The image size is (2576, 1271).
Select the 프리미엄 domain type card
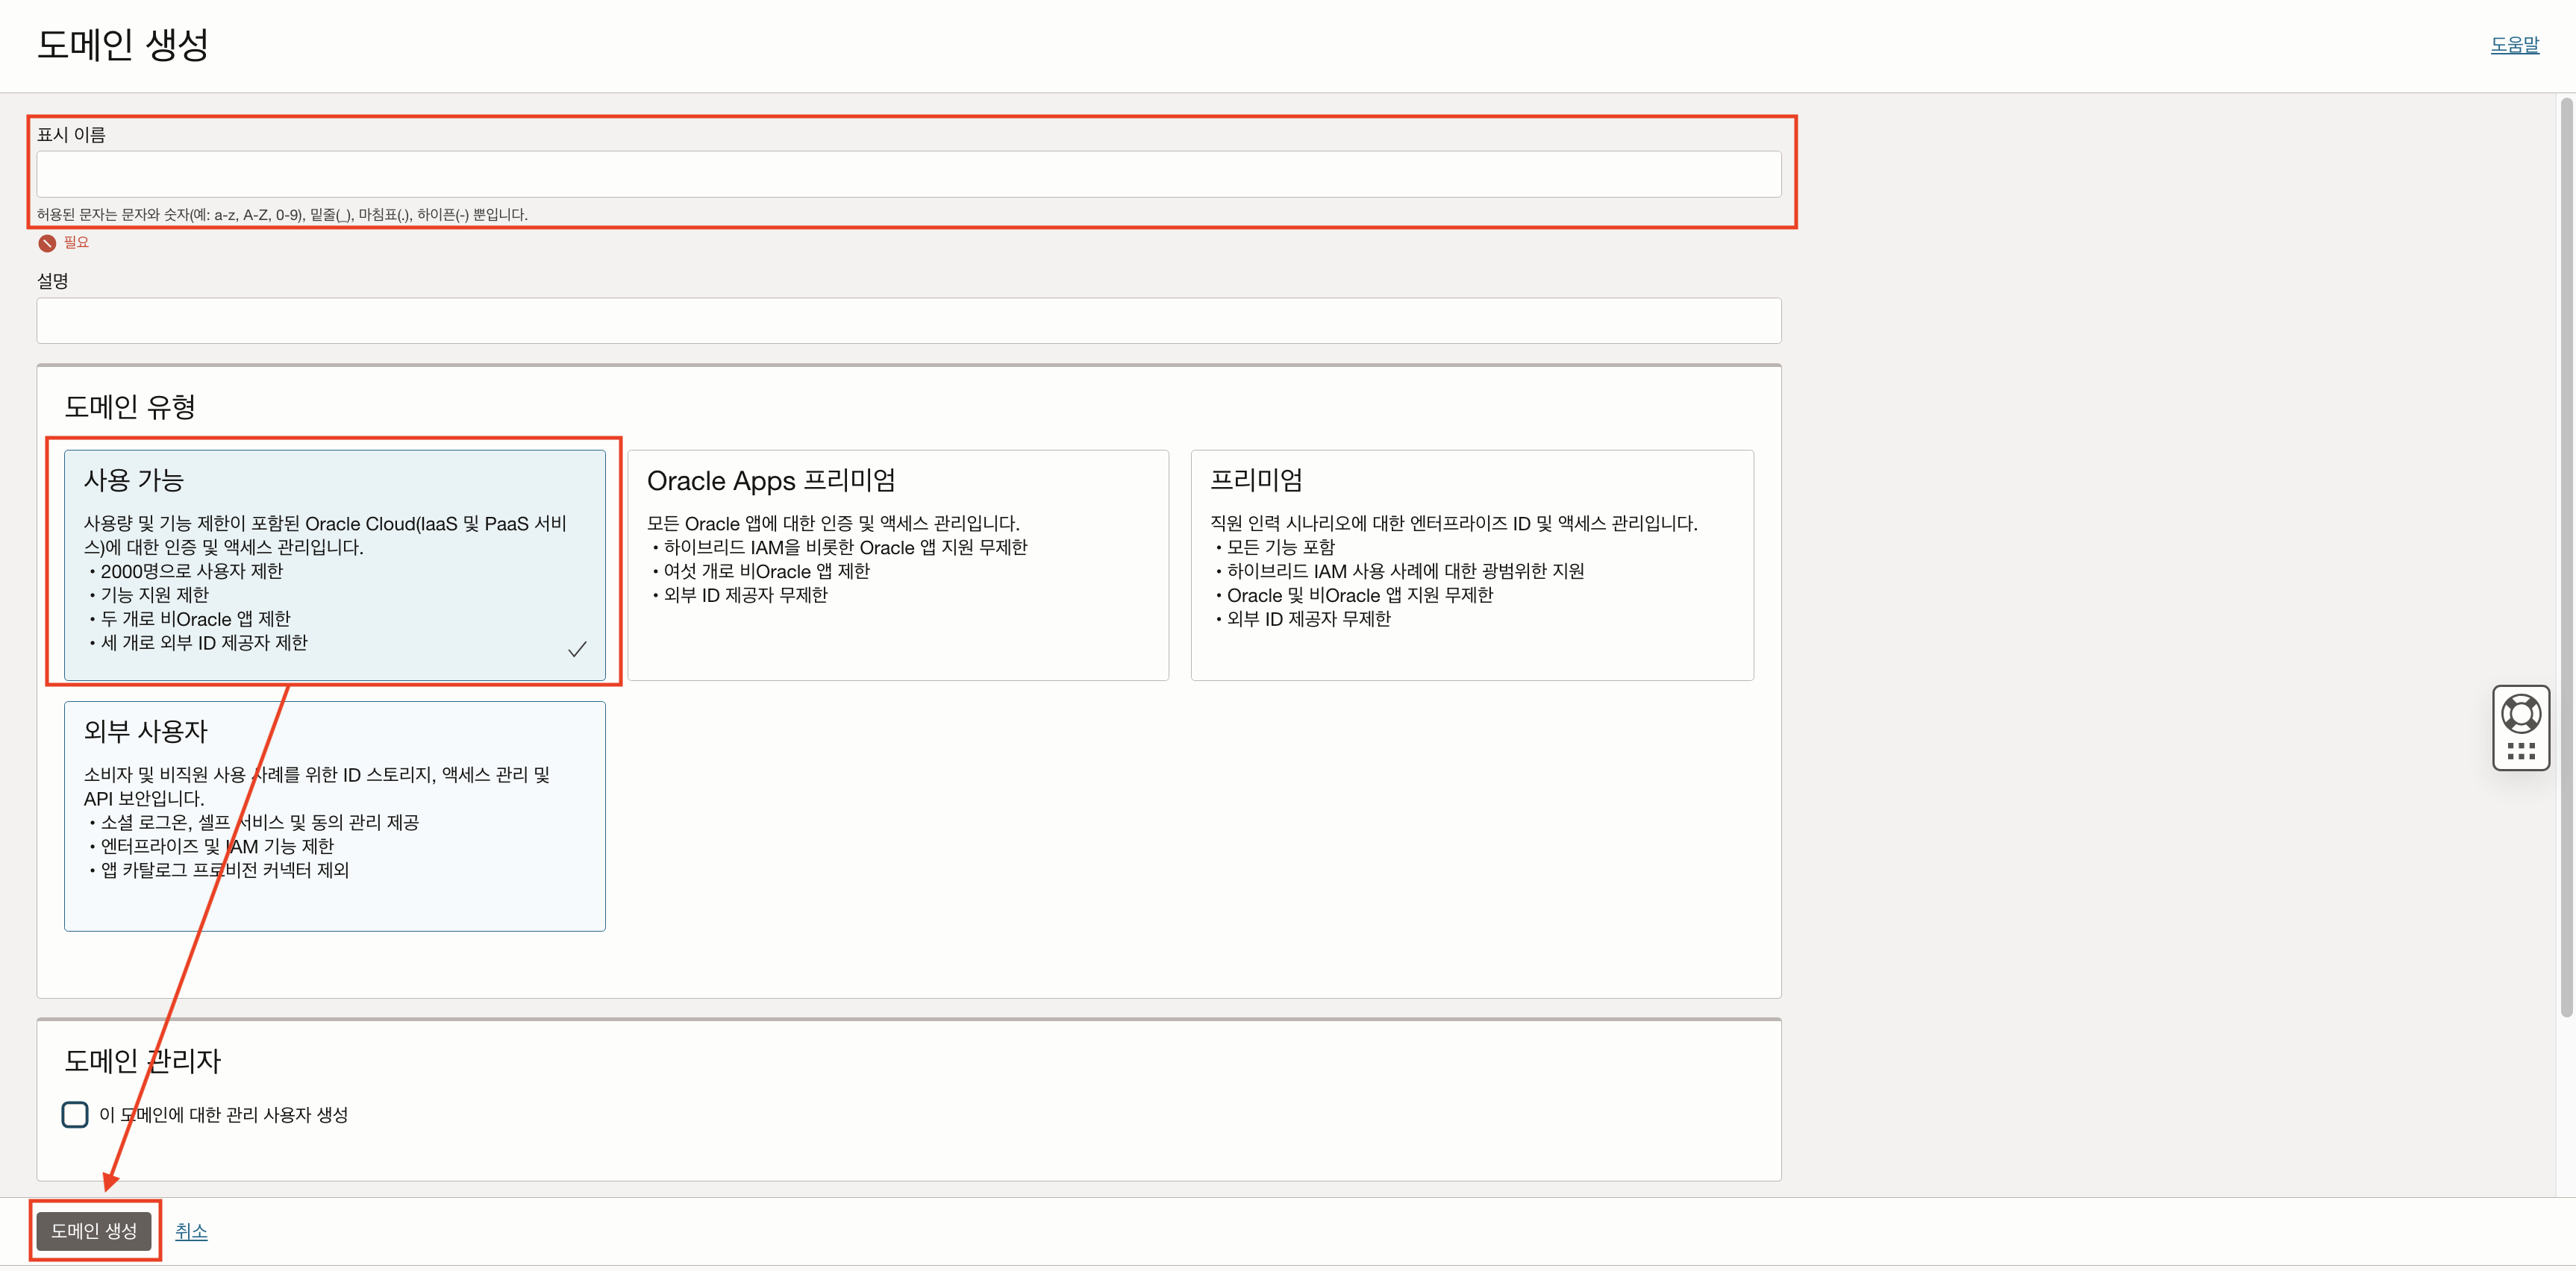[1471, 565]
